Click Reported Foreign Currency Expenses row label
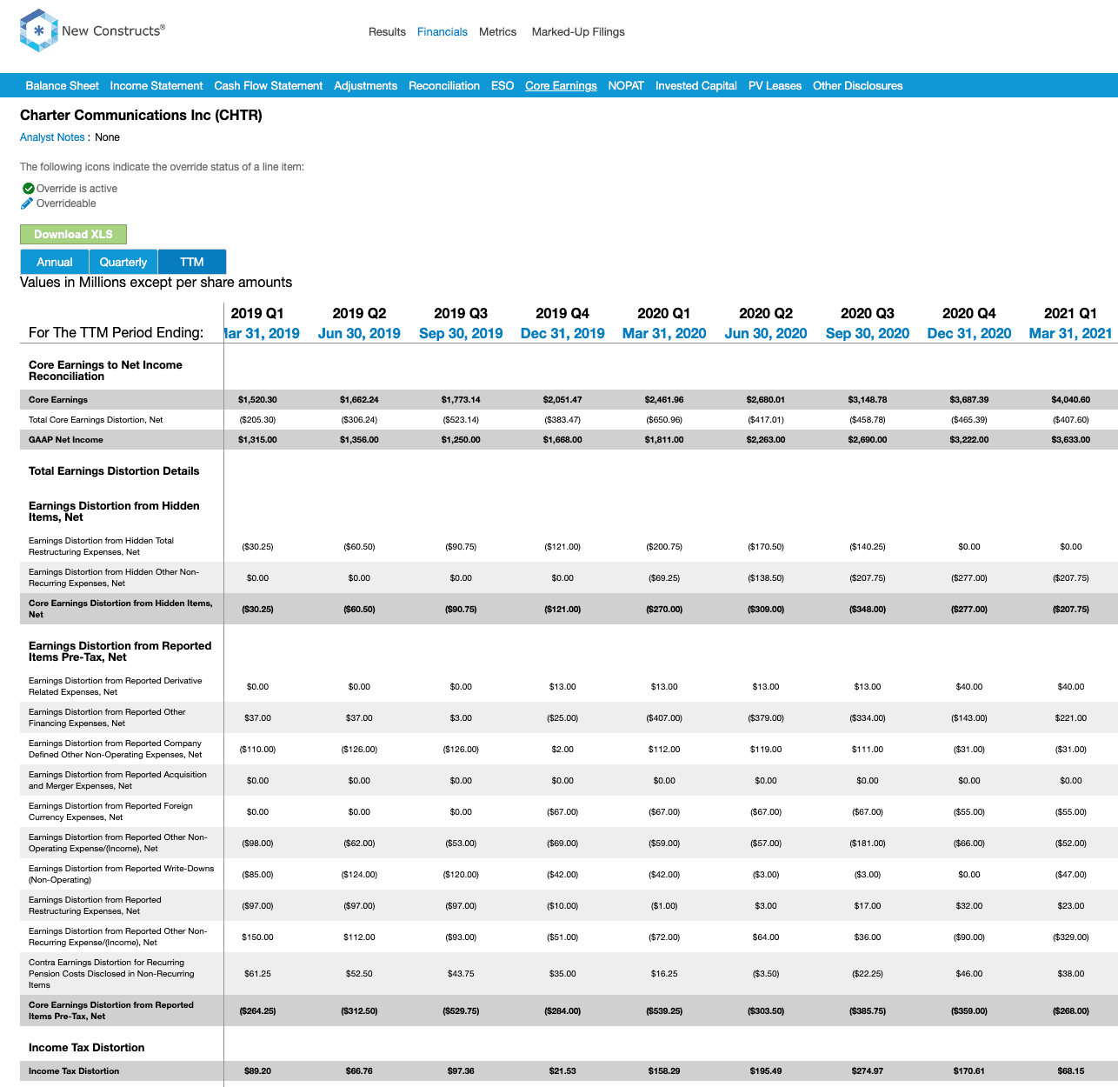 (110, 811)
